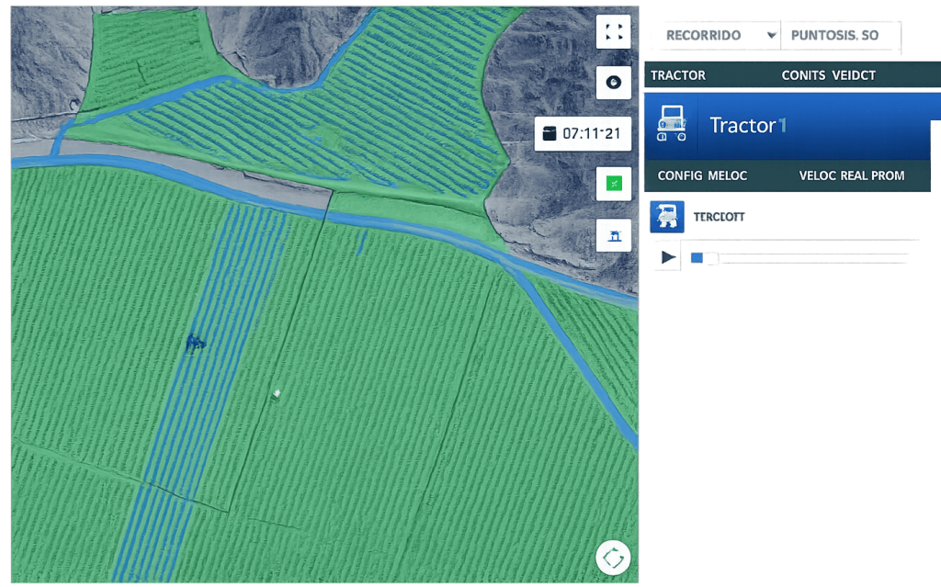The height and width of the screenshot is (587, 941).
Task: Click the CONFIG MELOC label
Action: (x=702, y=175)
